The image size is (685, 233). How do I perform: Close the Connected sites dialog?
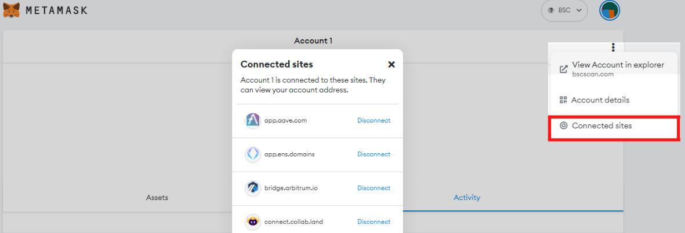[392, 64]
